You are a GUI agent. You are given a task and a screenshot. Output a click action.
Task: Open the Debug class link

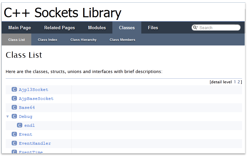26,117
